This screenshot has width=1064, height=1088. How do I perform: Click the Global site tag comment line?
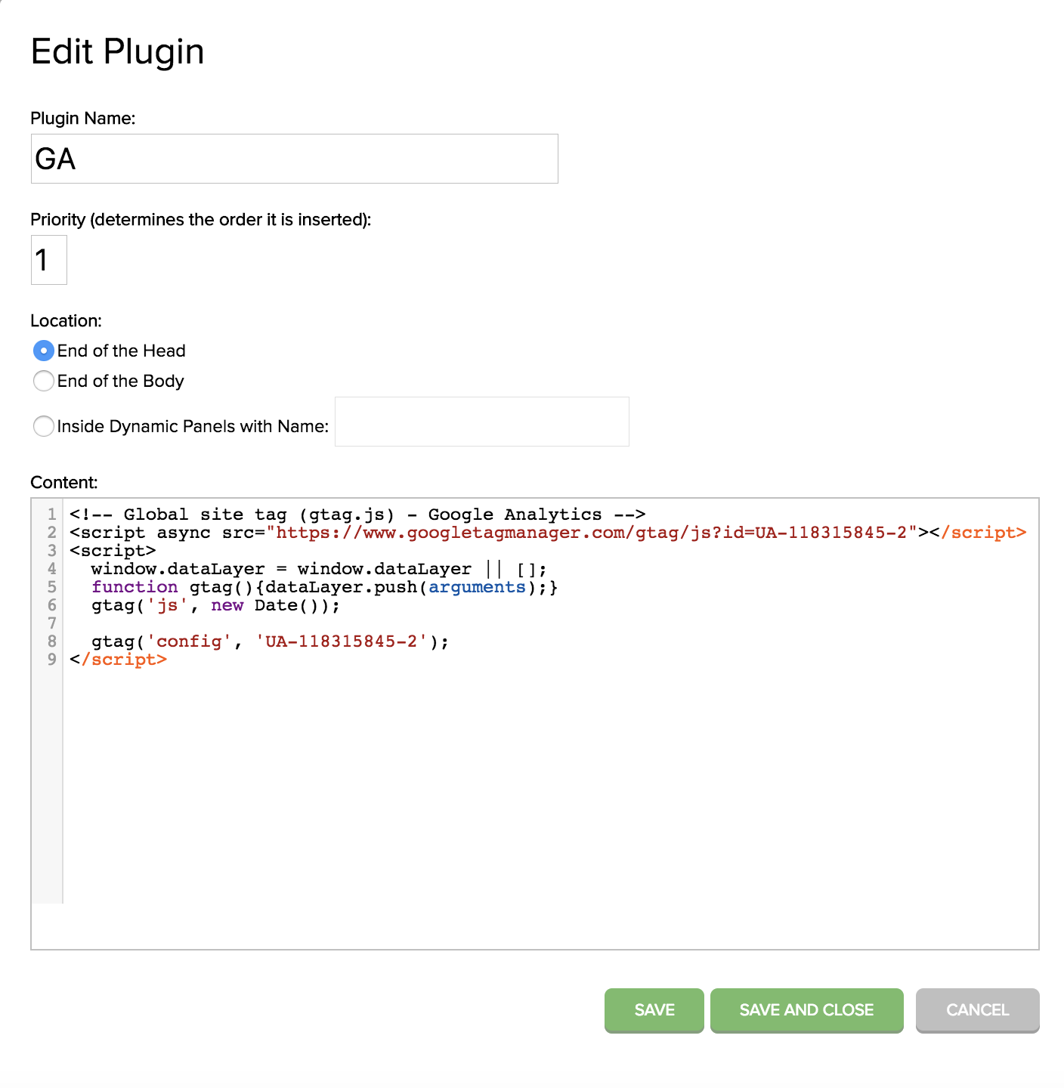point(357,515)
